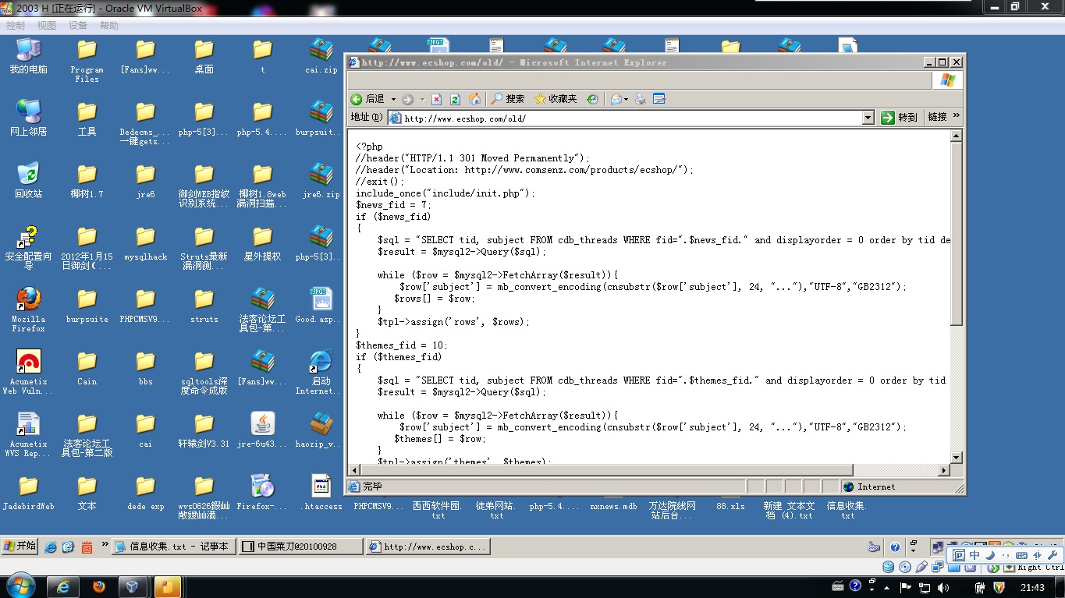Click the IE Forward arrow button

pos(407,99)
